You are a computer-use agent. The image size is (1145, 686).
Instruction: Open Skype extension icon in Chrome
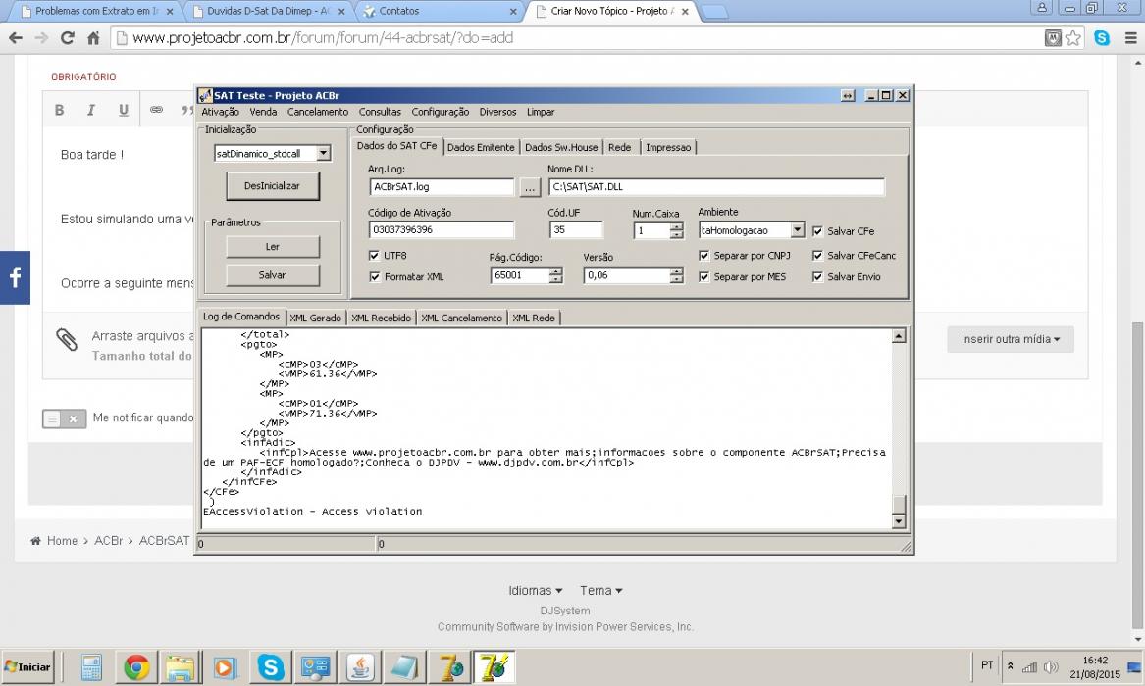coord(1102,38)
